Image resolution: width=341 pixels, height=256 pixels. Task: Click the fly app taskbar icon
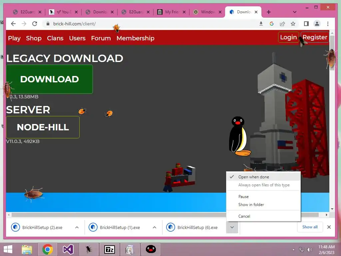click(89, 249)
